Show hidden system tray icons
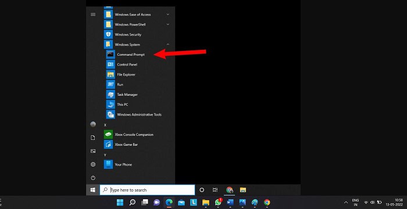 (346, 202)
